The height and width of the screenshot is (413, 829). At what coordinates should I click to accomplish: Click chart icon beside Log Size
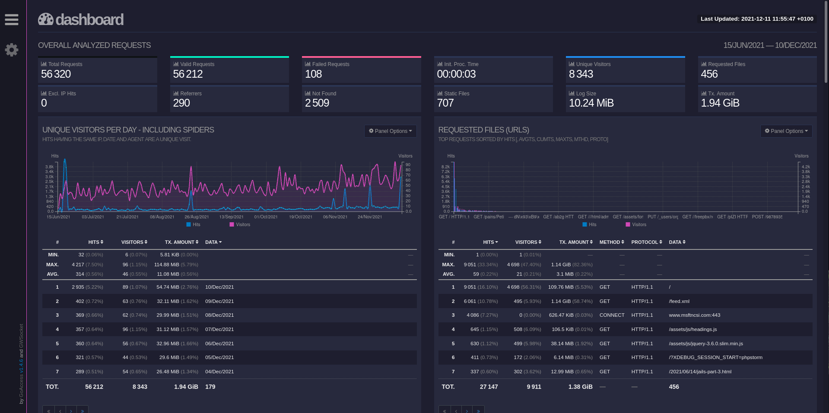pos(572,93)
